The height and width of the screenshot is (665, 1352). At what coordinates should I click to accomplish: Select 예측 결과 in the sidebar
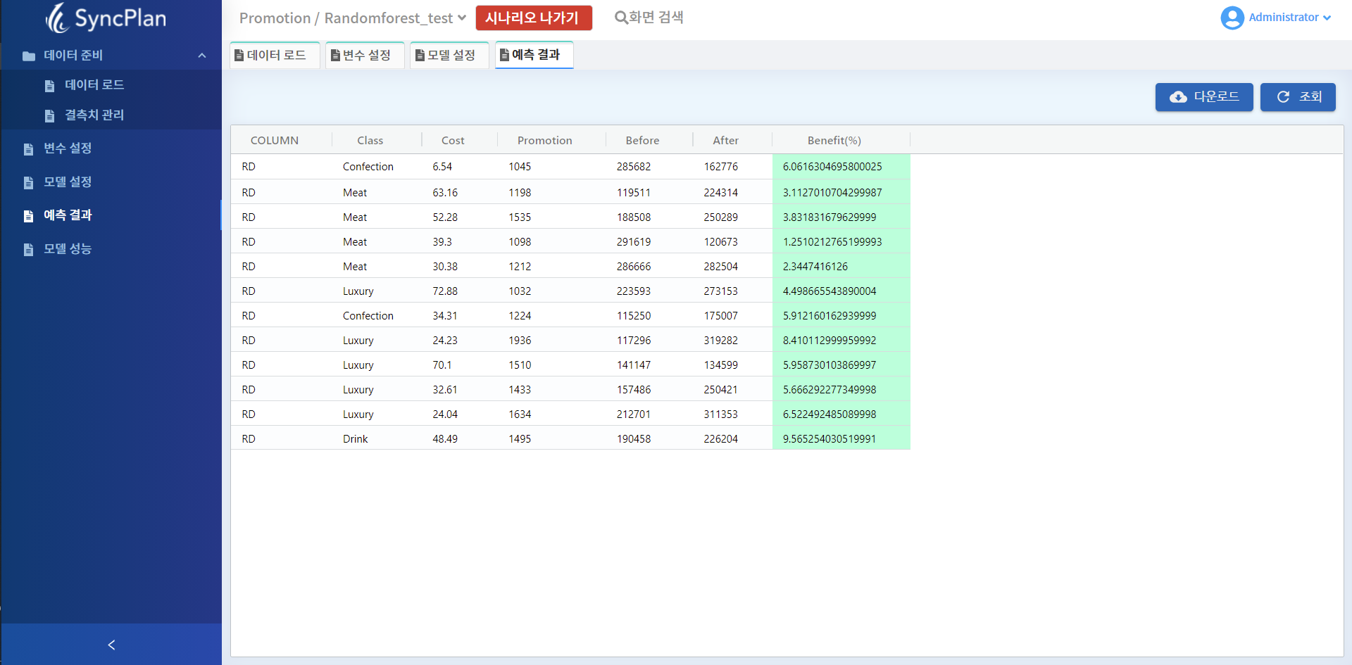(x=68, y=215)
